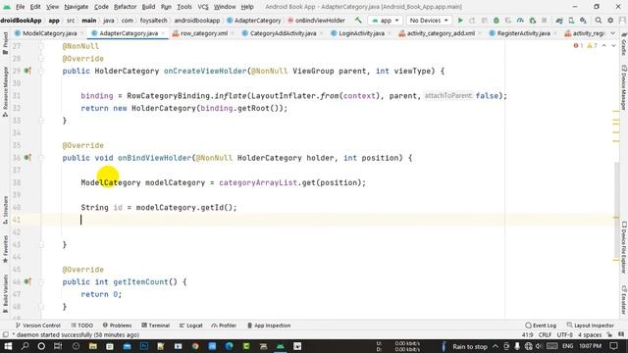This screenshot has height=353, width=628.
Task: Collapse onCreateViewHolder method fold marker
Action: pos(41,71)
